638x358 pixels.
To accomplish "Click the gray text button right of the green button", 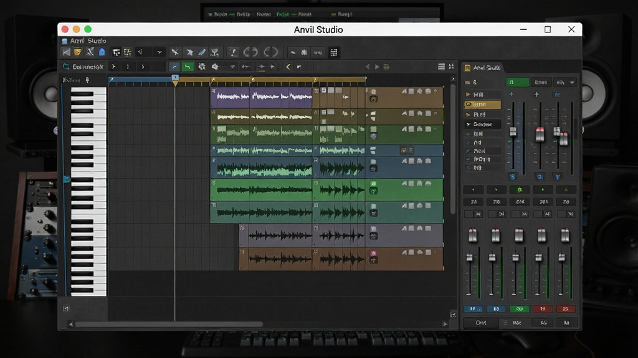I will click(541, 83).
